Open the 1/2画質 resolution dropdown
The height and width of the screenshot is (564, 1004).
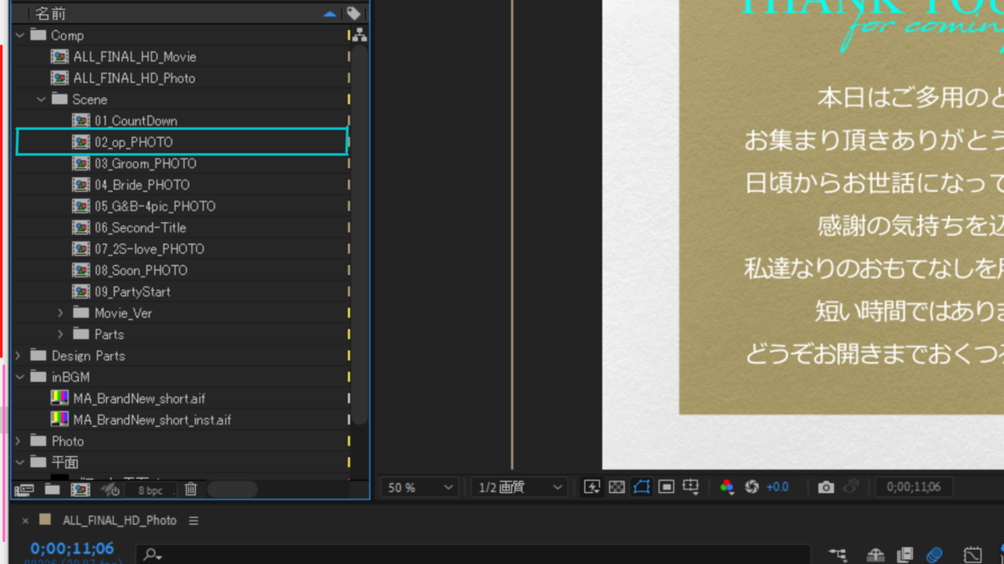[x=519, y=487]
